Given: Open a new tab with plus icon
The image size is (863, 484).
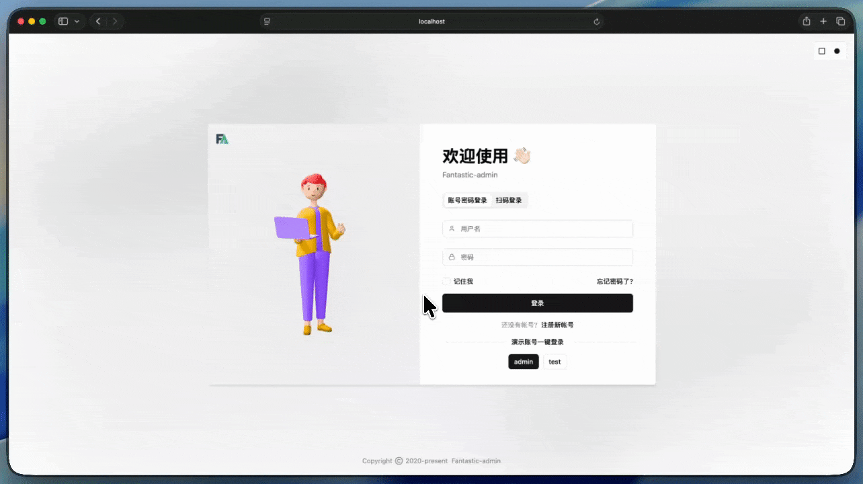Looking at the screenshot, I should (823, 22).
